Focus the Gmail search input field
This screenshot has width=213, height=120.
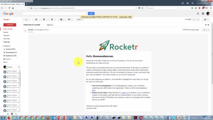(54, 13)
